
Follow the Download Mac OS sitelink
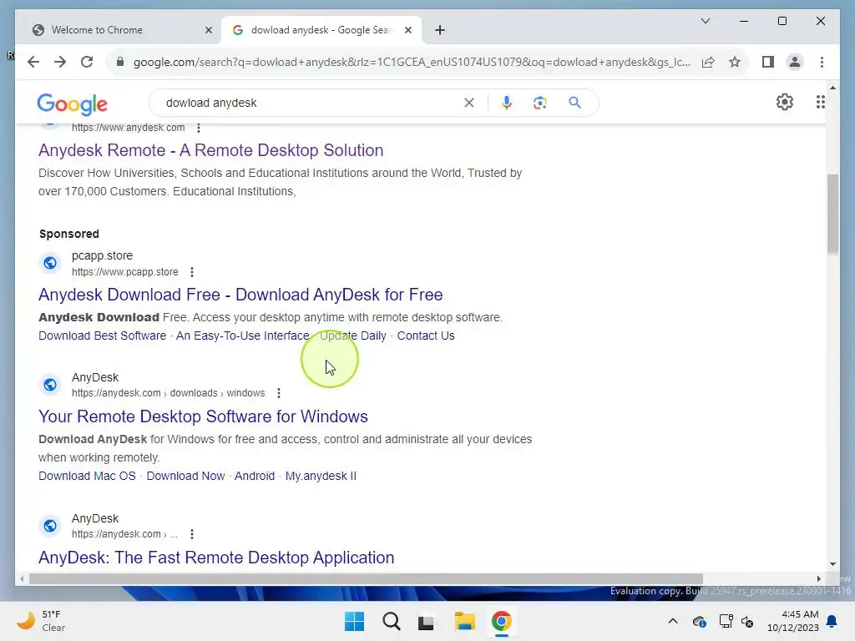87,476
